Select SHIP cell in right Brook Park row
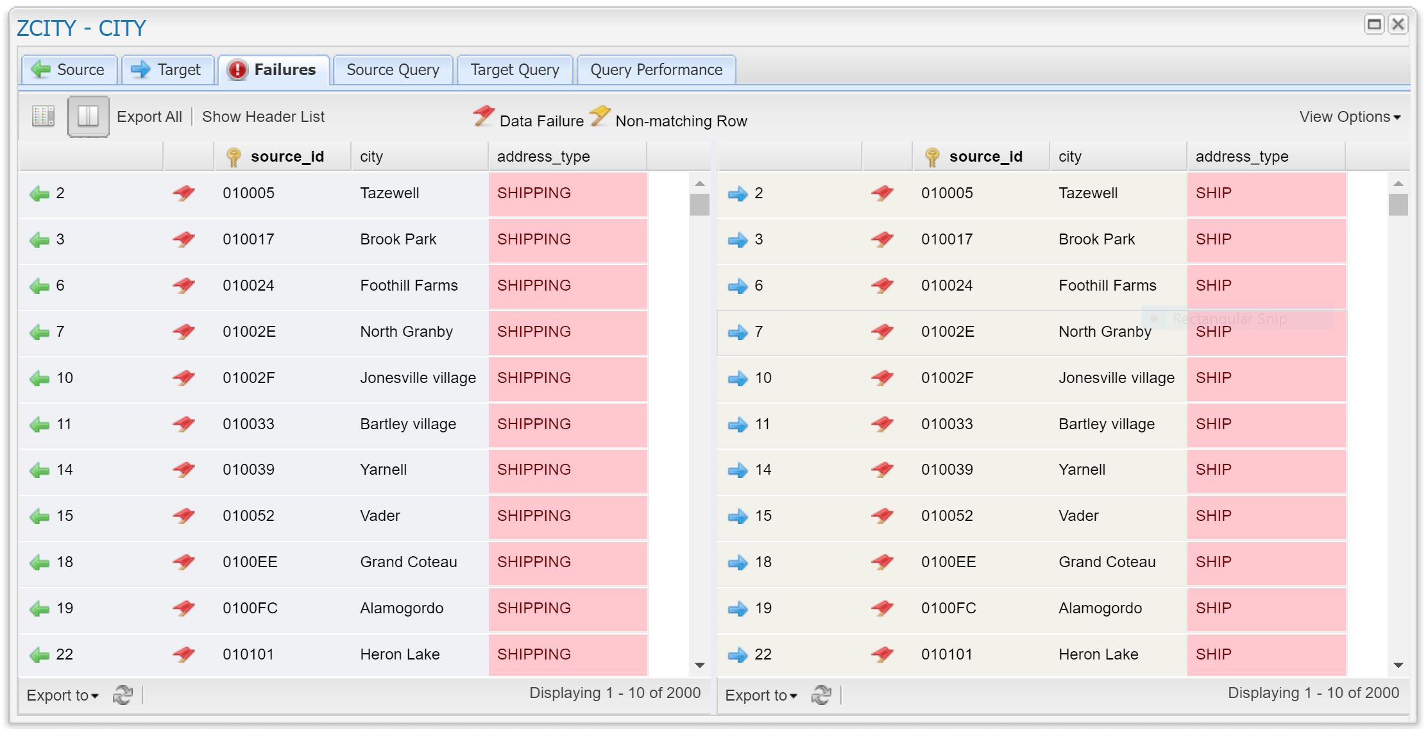 [x=1266, y=240]
